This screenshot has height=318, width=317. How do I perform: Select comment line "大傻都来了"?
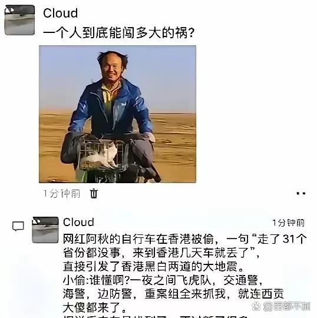(x=95, y=307)
